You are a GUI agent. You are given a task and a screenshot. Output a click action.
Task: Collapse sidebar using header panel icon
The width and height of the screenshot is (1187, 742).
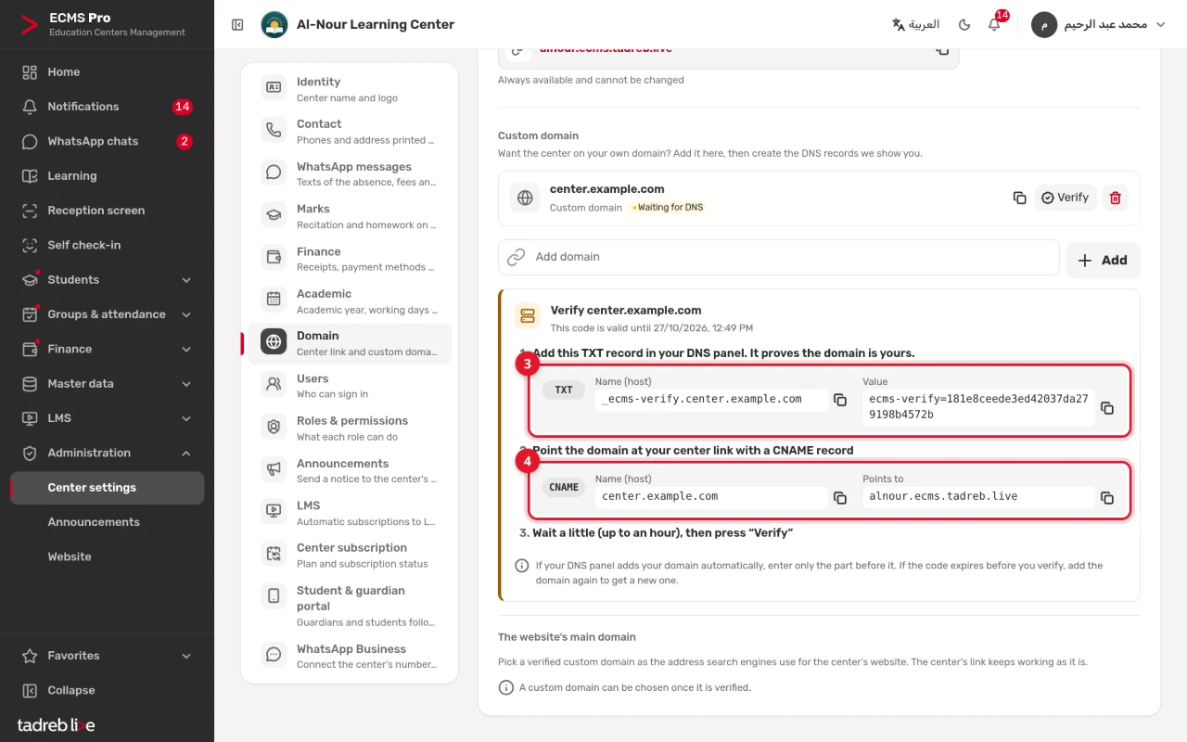tap(237, 24)
